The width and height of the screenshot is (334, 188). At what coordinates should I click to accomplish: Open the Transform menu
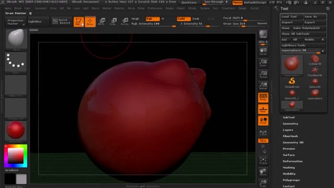click(228, 8)
